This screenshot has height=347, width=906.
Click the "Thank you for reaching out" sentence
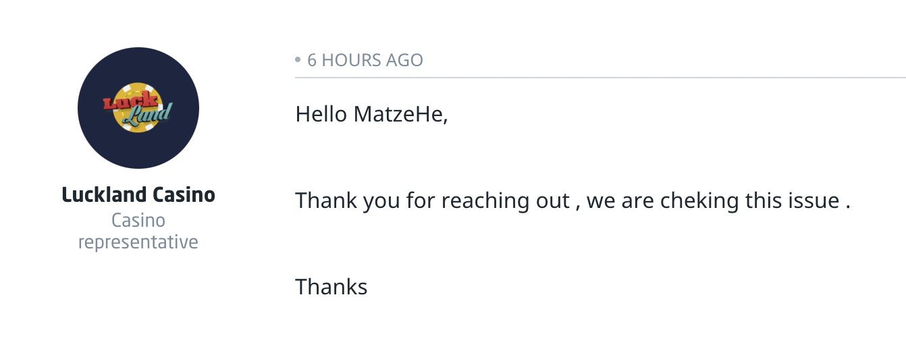pos(432,201)
